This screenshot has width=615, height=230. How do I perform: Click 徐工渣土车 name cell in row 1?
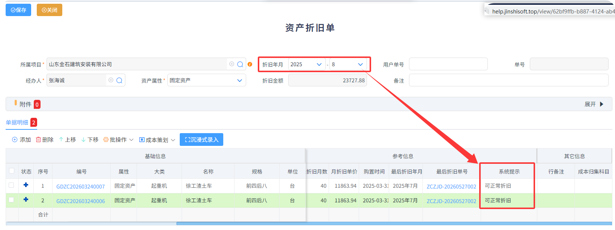[x=208, y=186]
